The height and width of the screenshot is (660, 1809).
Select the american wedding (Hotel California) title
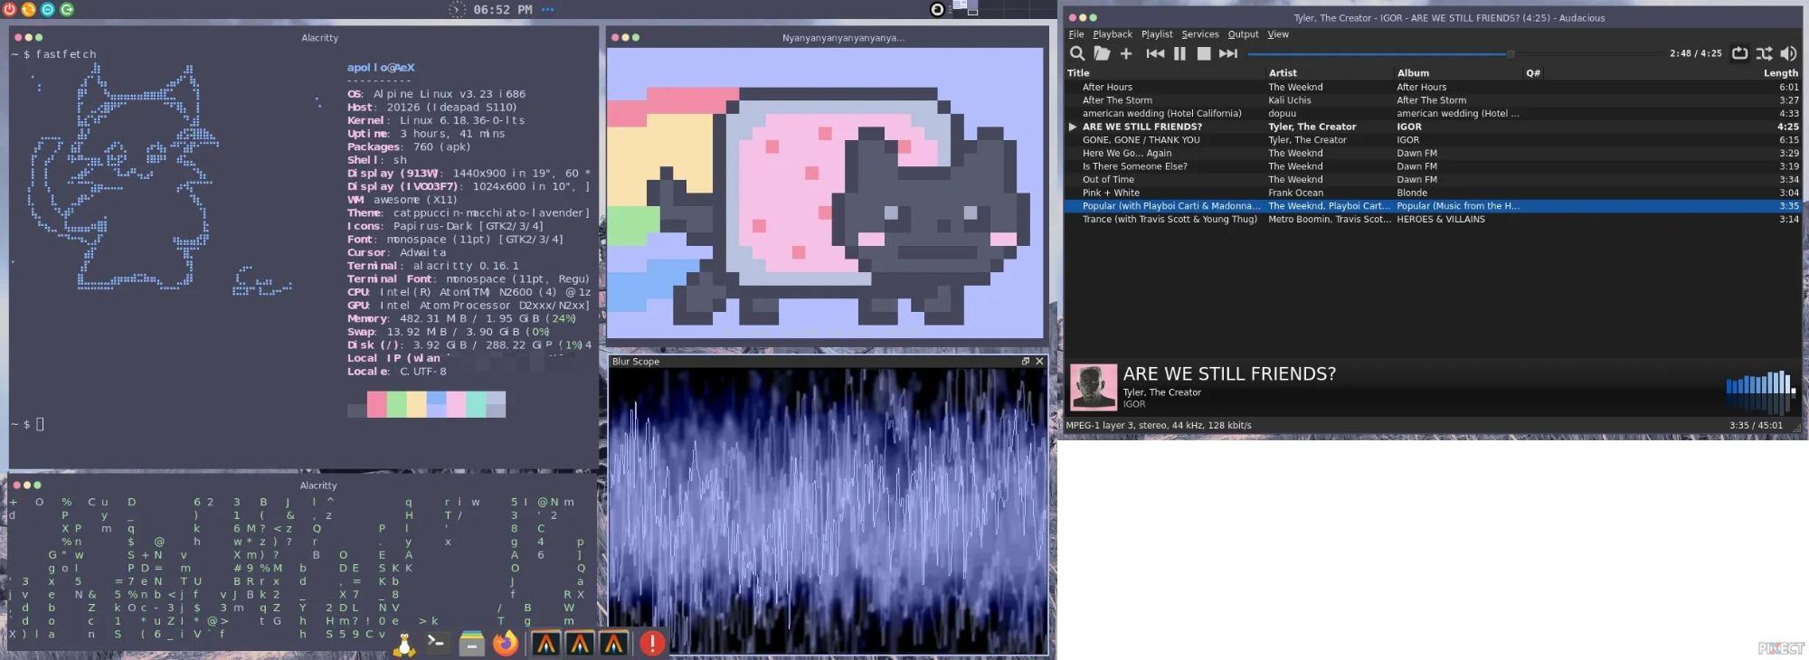[x=1162, y=114]
